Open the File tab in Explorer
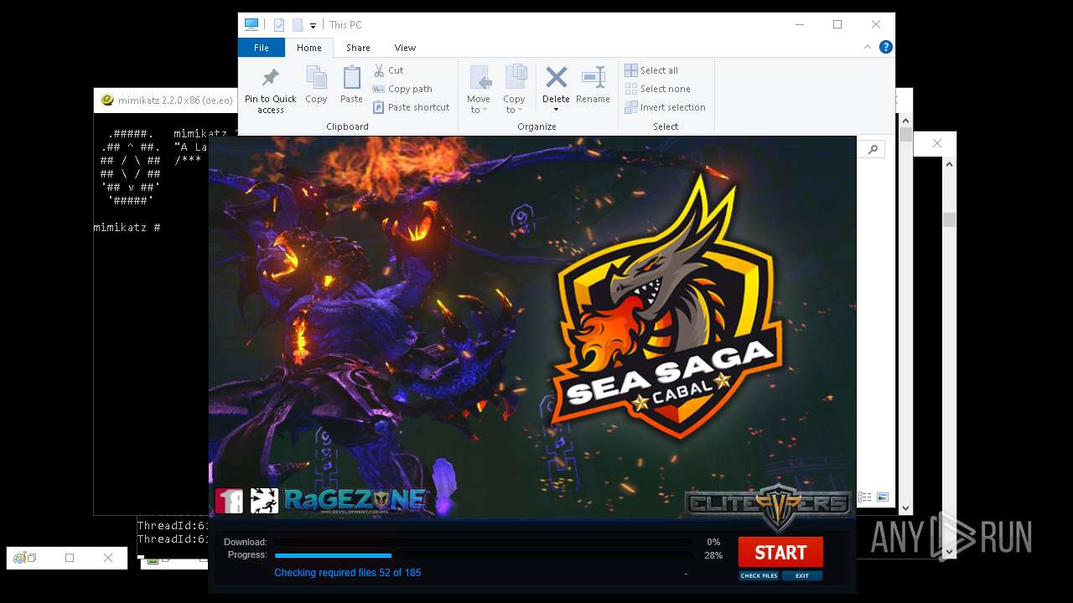This screenshot has height=603, width=1073. click(x=262, y=48)
